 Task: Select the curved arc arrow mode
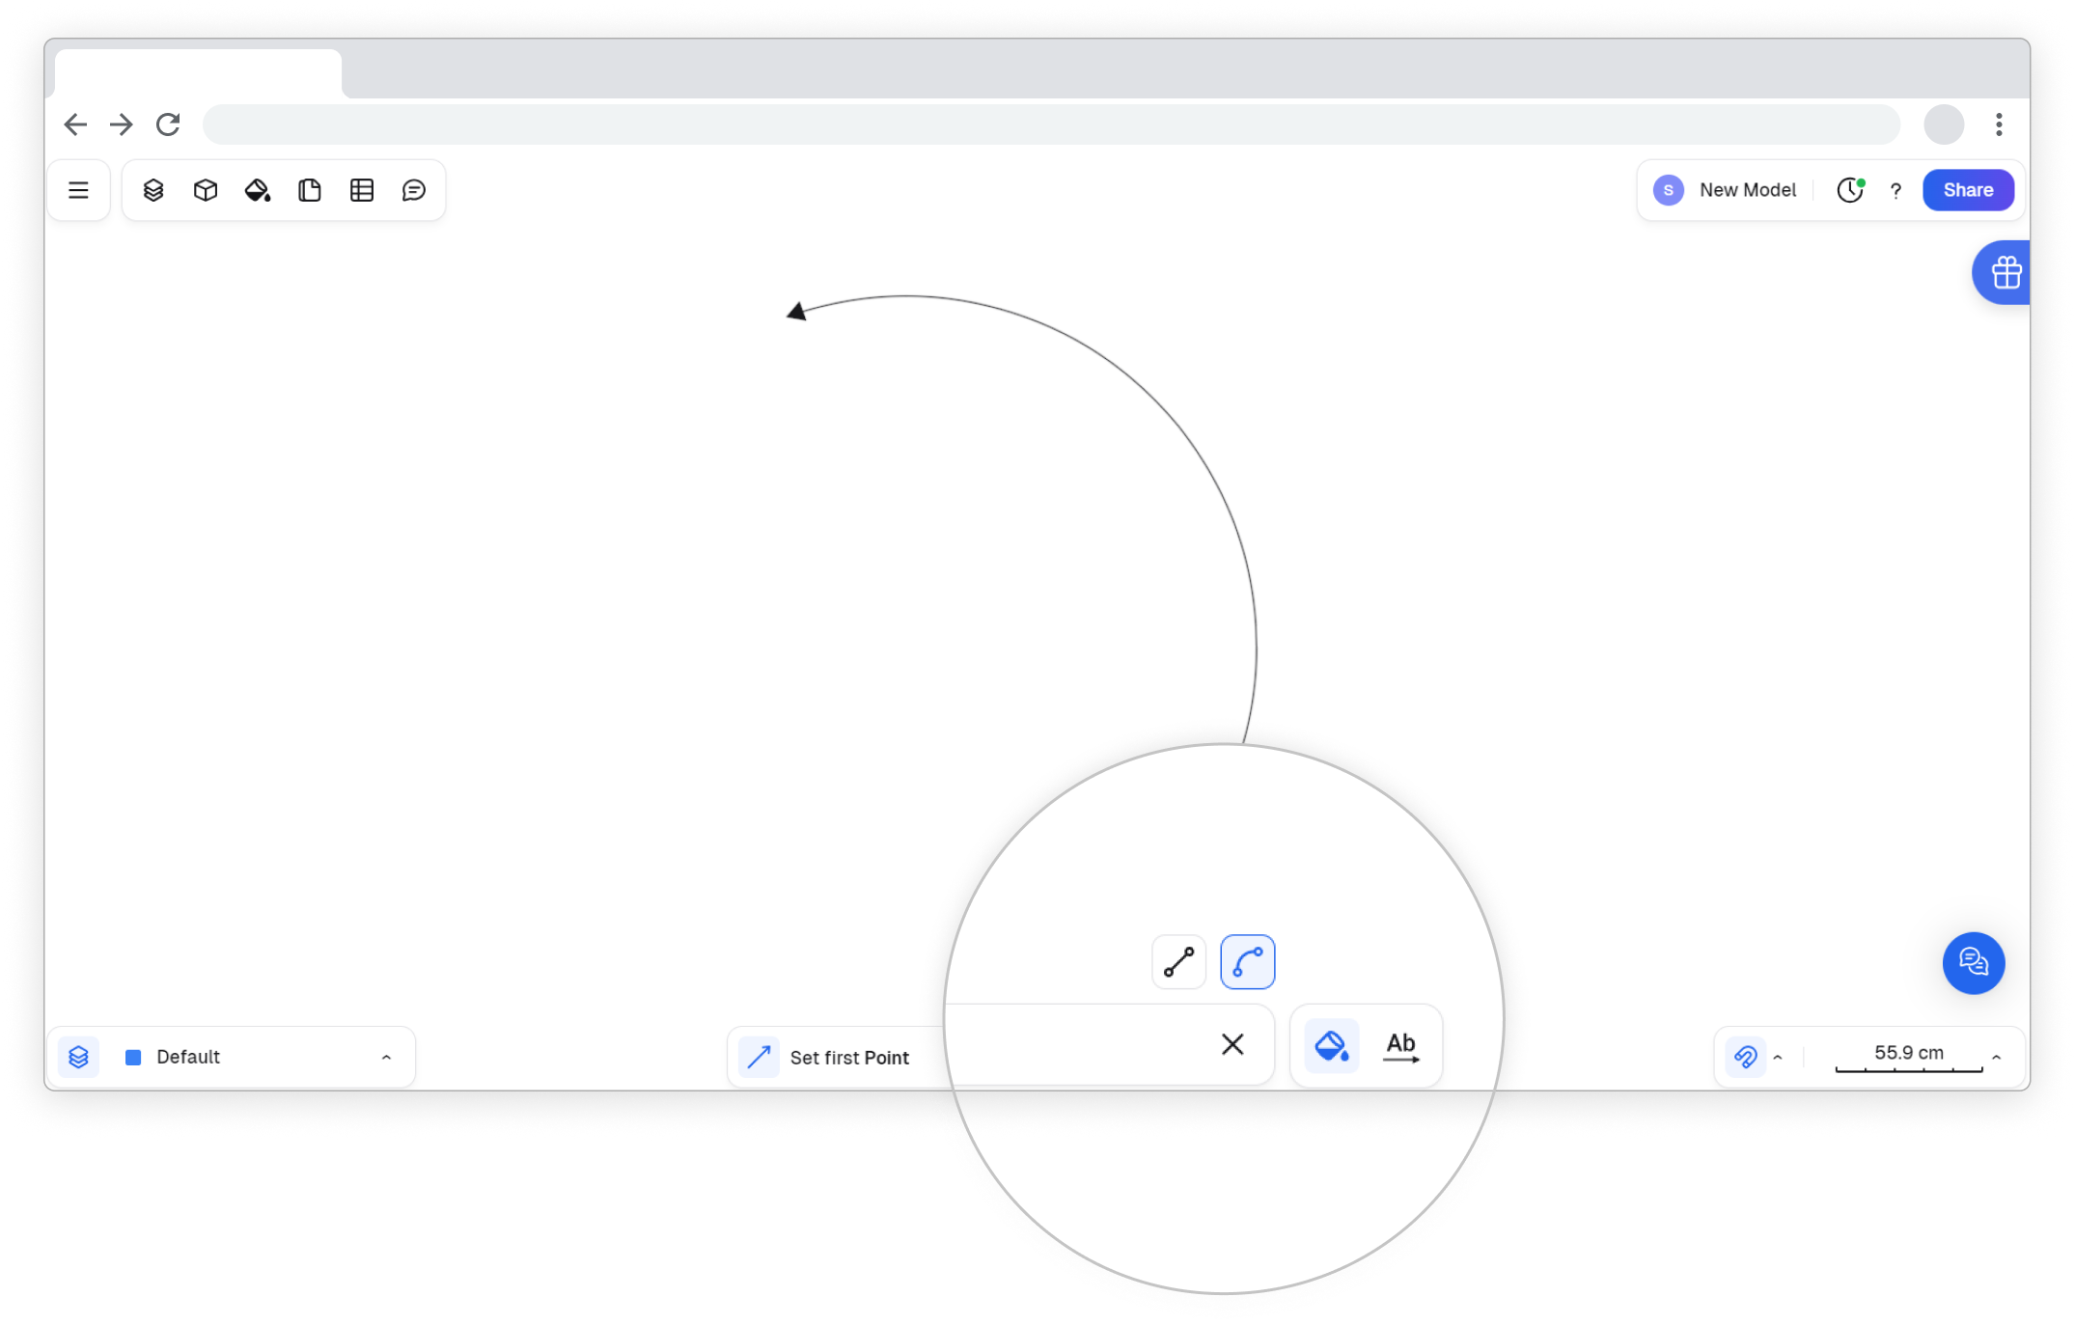1247,962
